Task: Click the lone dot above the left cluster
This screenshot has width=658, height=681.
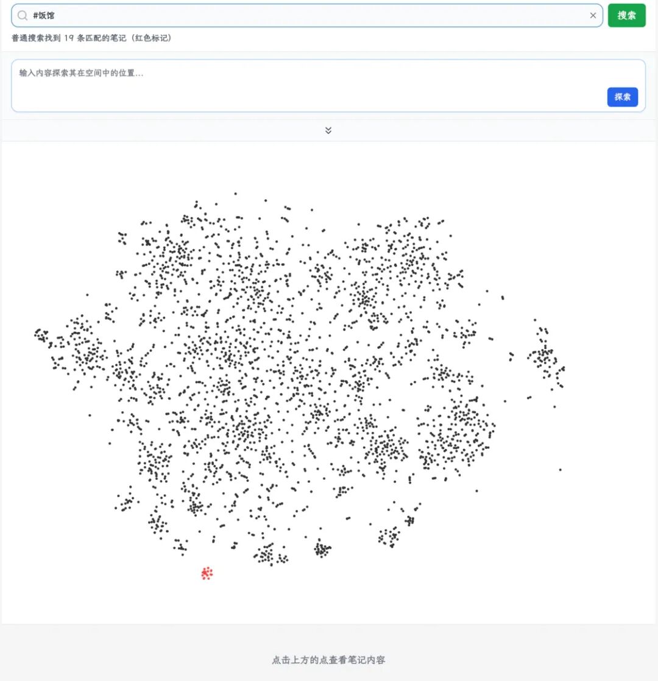Action: 87,295
